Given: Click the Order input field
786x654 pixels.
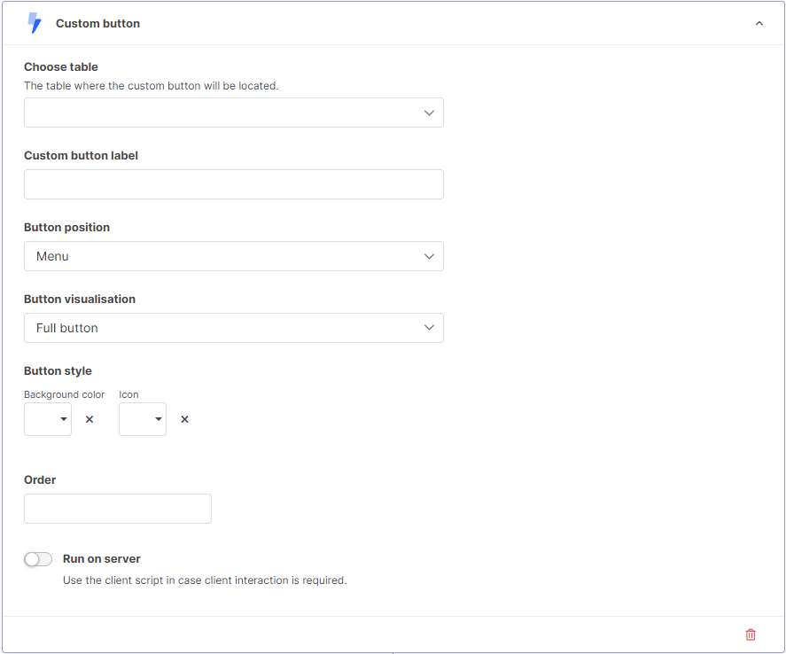Looking at the screenshot, I should click(118, 509).
